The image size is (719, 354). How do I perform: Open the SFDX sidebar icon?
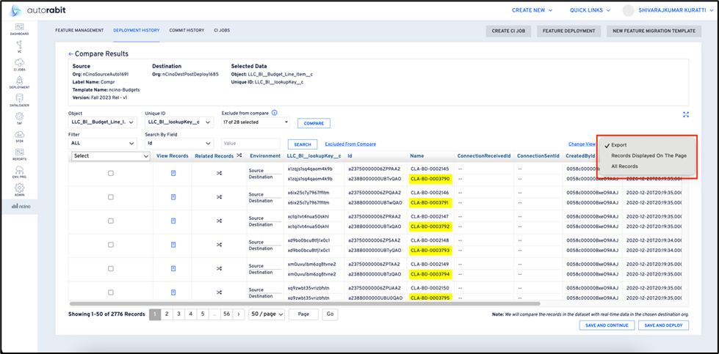point(19,137)
